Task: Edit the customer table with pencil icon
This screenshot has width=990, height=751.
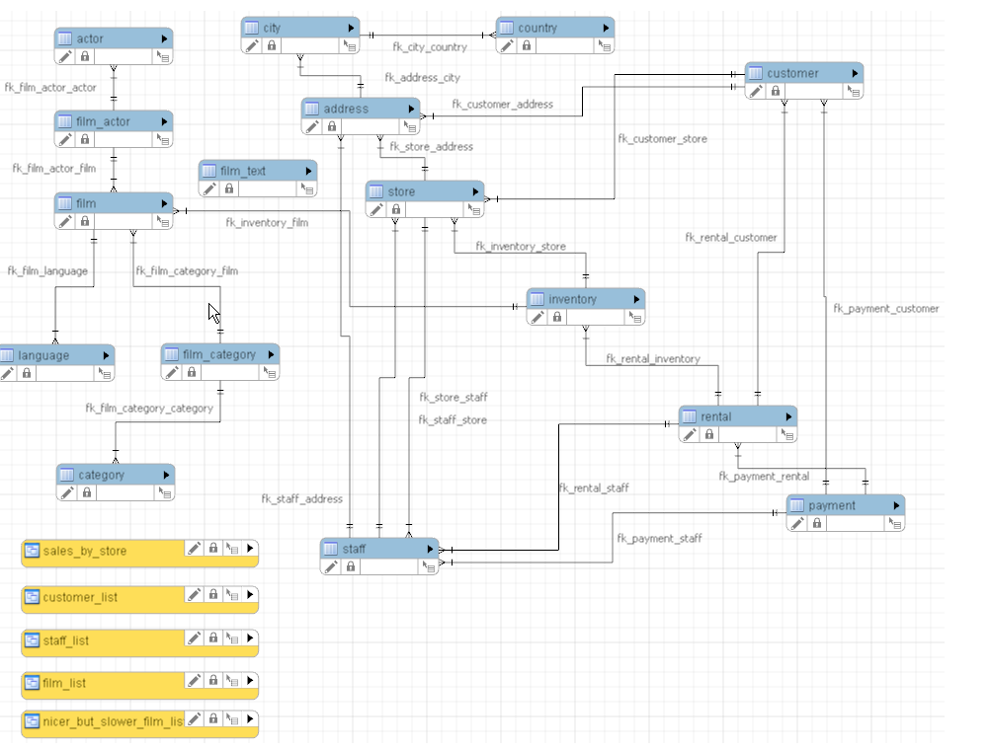Action: [756, 91]
